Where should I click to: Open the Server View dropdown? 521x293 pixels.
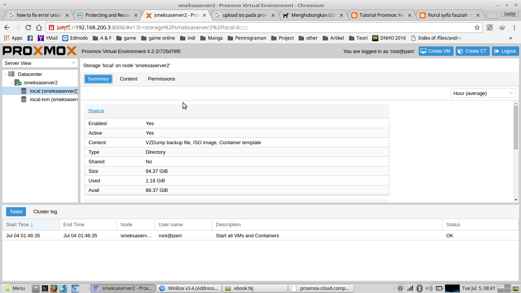click(40, 63)
